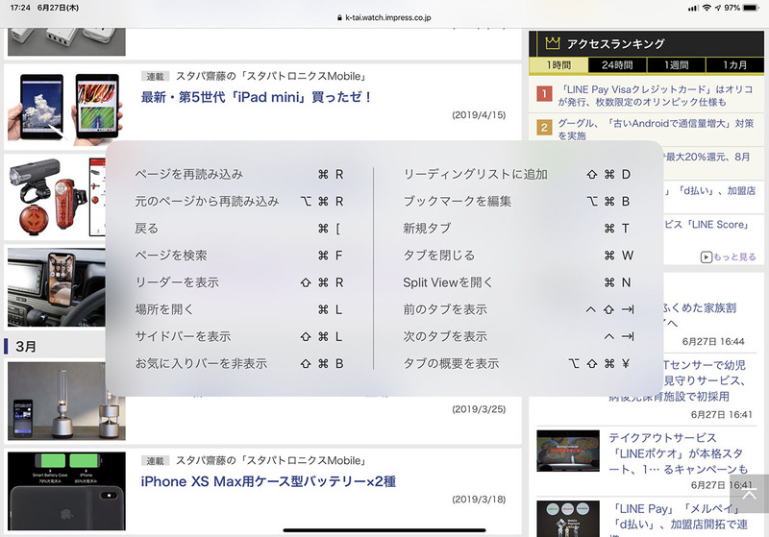Tap the crown icon beside アクセスランキング

tap(552, 43)
